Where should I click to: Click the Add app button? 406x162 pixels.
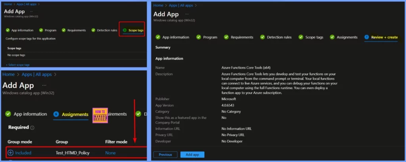tap(192, 155)
